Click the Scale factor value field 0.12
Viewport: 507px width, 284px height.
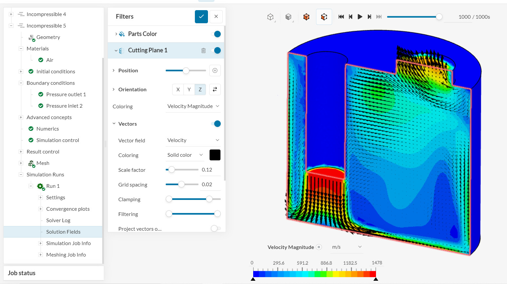(x=210, y=170)
